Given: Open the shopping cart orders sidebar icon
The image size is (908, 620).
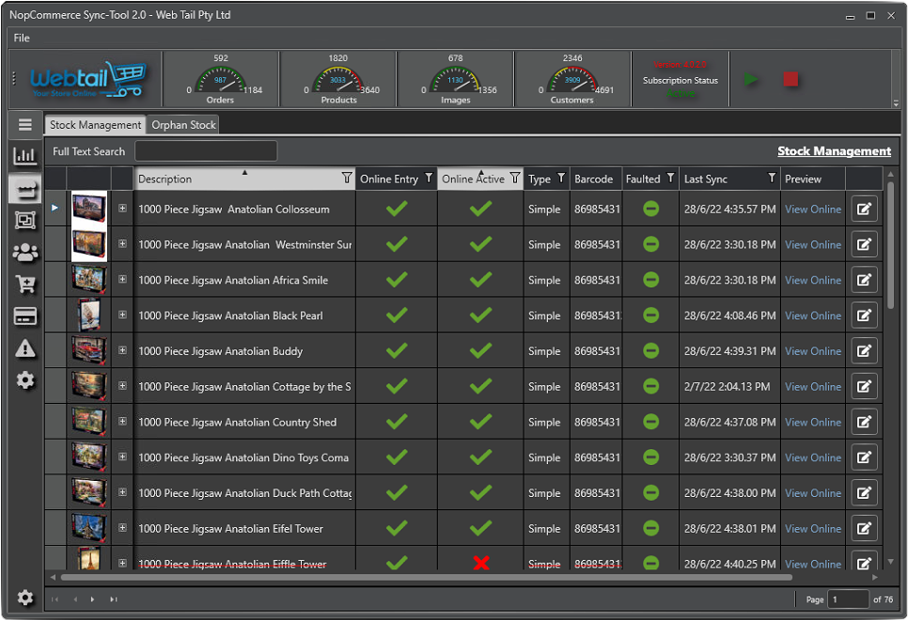Looking at the screenshot, I should 25,285.
